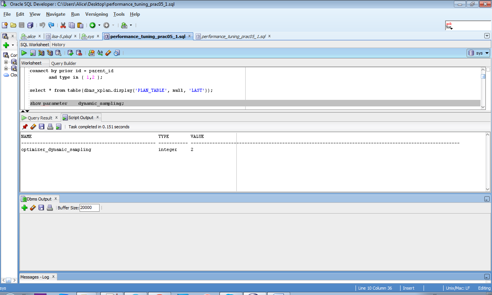This screenshot has height=295, width=492.
Task: Open SQL Worksheet via the SQL toolbar icon
Action: 124,25
